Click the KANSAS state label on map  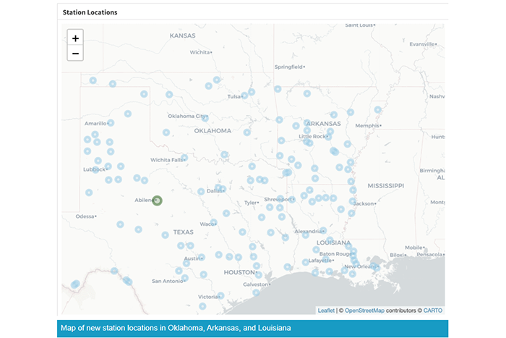pos(183,35)
